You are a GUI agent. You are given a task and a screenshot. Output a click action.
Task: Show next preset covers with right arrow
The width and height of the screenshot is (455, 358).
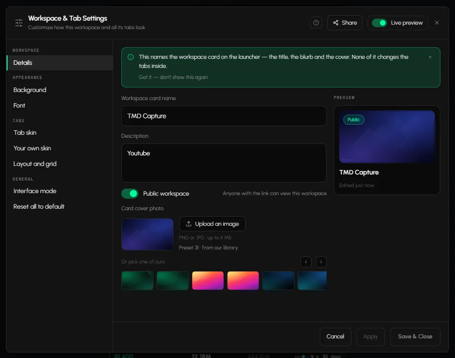[x=321, y=262]
